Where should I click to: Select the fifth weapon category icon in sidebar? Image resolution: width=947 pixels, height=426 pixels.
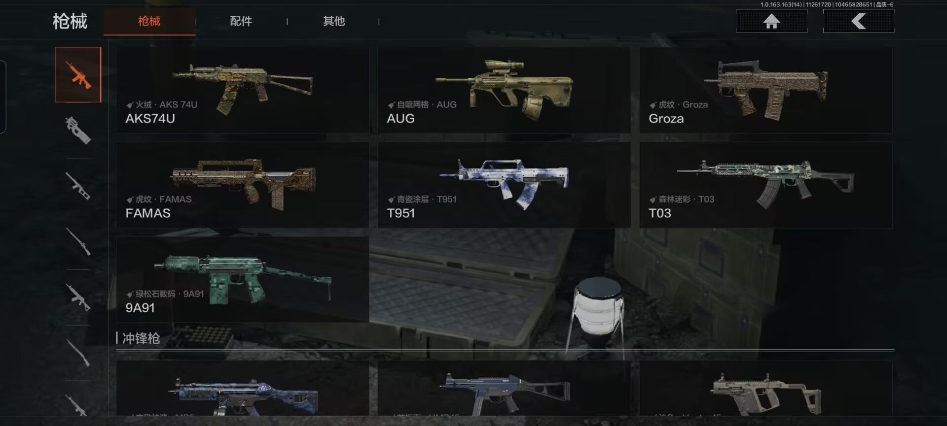point(78,297)
